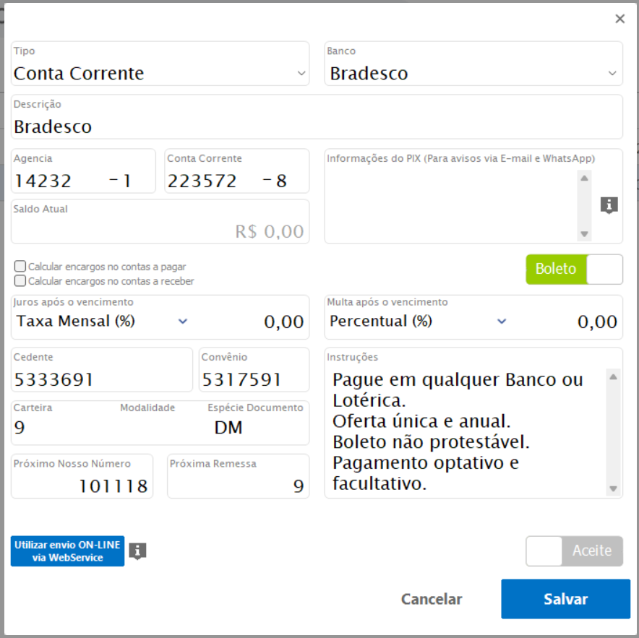The width and height of the screenshot is (639, 638).
Task: Click the Salvar button
Action: 565,599
